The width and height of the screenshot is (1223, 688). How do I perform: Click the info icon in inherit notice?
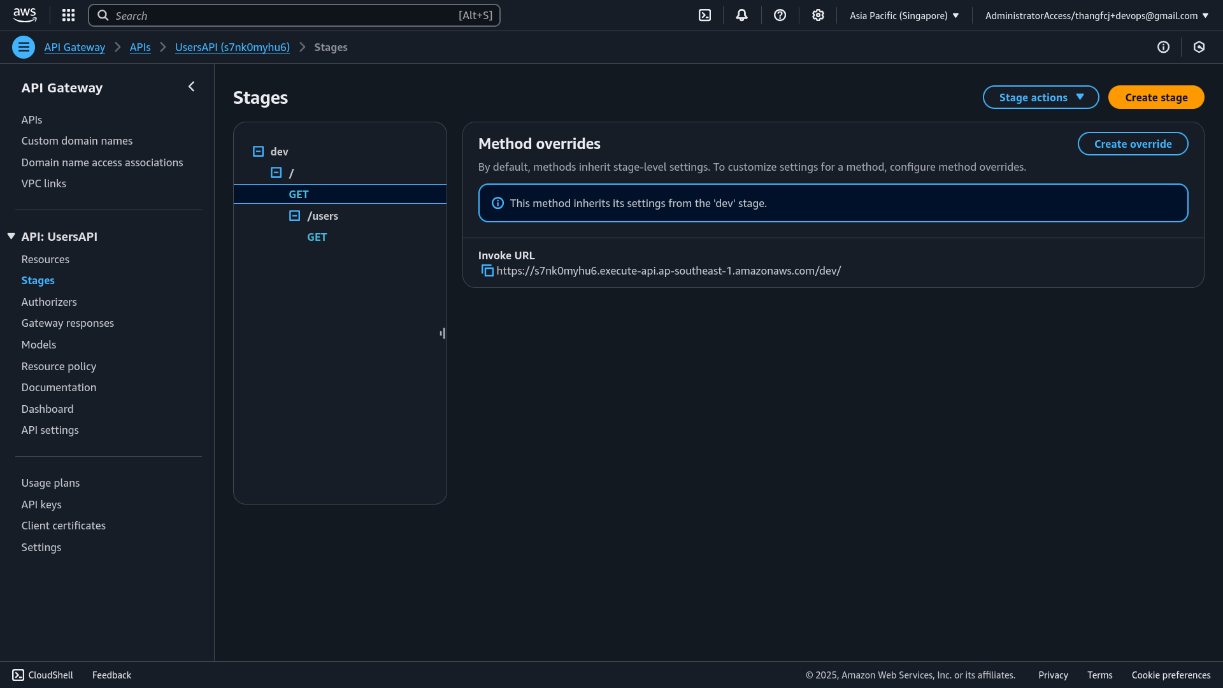497,203
